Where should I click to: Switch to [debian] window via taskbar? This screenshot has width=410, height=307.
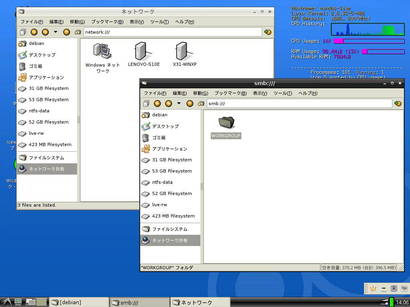pos(79,302)
